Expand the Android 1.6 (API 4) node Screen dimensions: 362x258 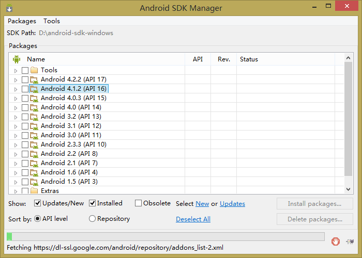coord(16,173)
